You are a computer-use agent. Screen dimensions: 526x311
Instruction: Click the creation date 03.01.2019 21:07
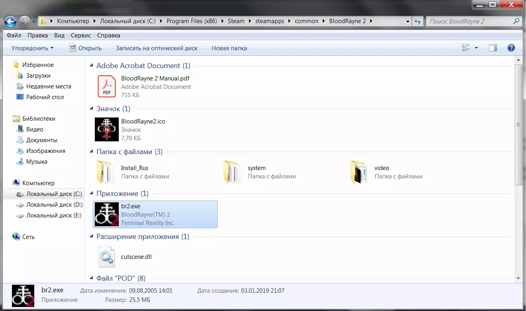263,291
